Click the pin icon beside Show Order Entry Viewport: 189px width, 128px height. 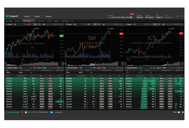(23, 112)
